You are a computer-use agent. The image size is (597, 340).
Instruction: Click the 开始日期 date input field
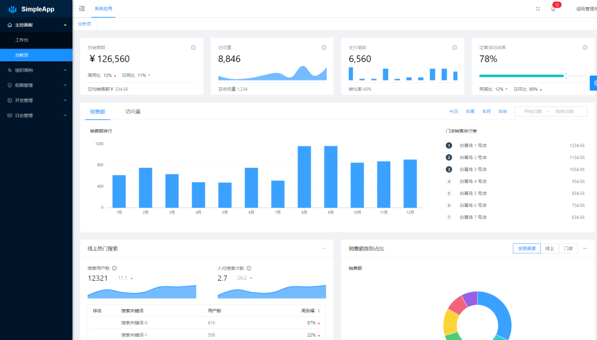coord(533,111)
